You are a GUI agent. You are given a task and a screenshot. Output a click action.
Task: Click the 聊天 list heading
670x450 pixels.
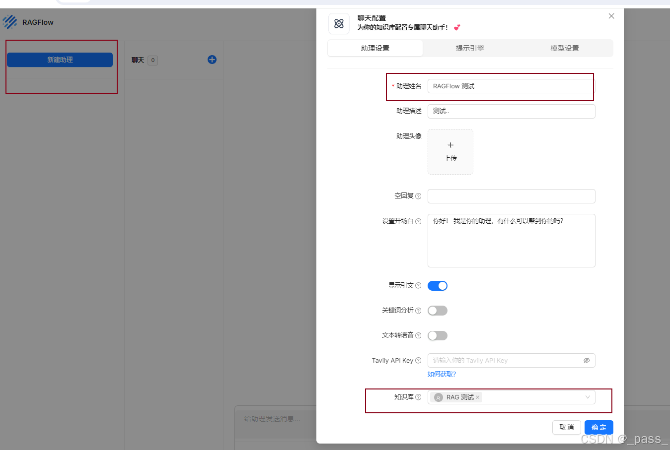point(138,60)
